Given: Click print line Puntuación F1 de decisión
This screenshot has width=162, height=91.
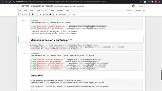Looking at the screenshot, I should 64,69.
